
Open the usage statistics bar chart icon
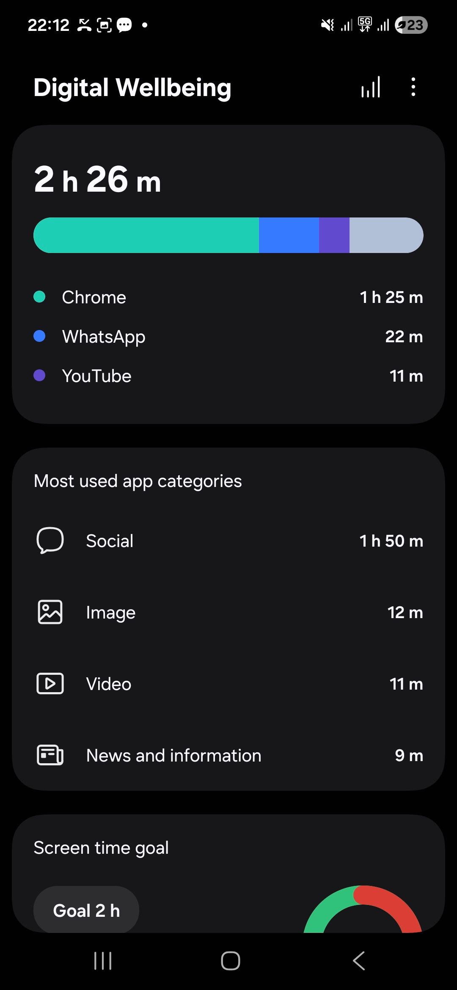pos(371,87)
